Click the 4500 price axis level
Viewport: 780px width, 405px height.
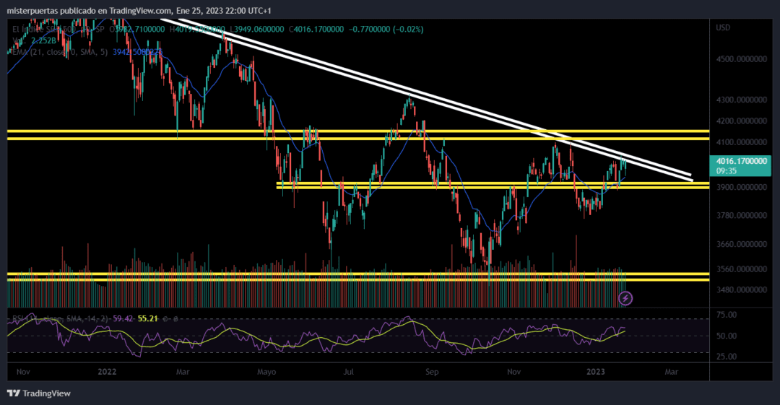click(x=741, y=59)
